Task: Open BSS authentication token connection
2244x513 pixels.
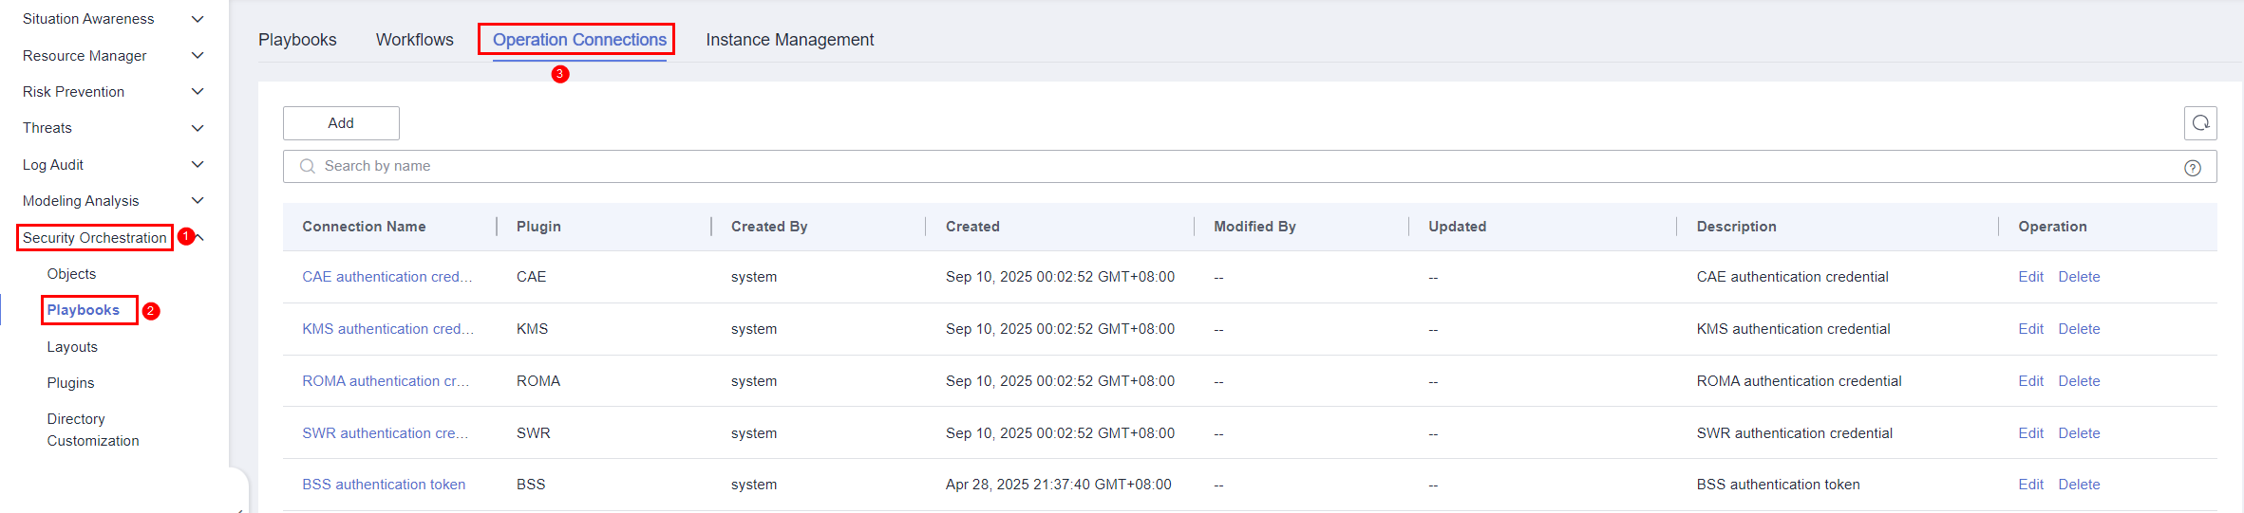Action: pos(384,485)
